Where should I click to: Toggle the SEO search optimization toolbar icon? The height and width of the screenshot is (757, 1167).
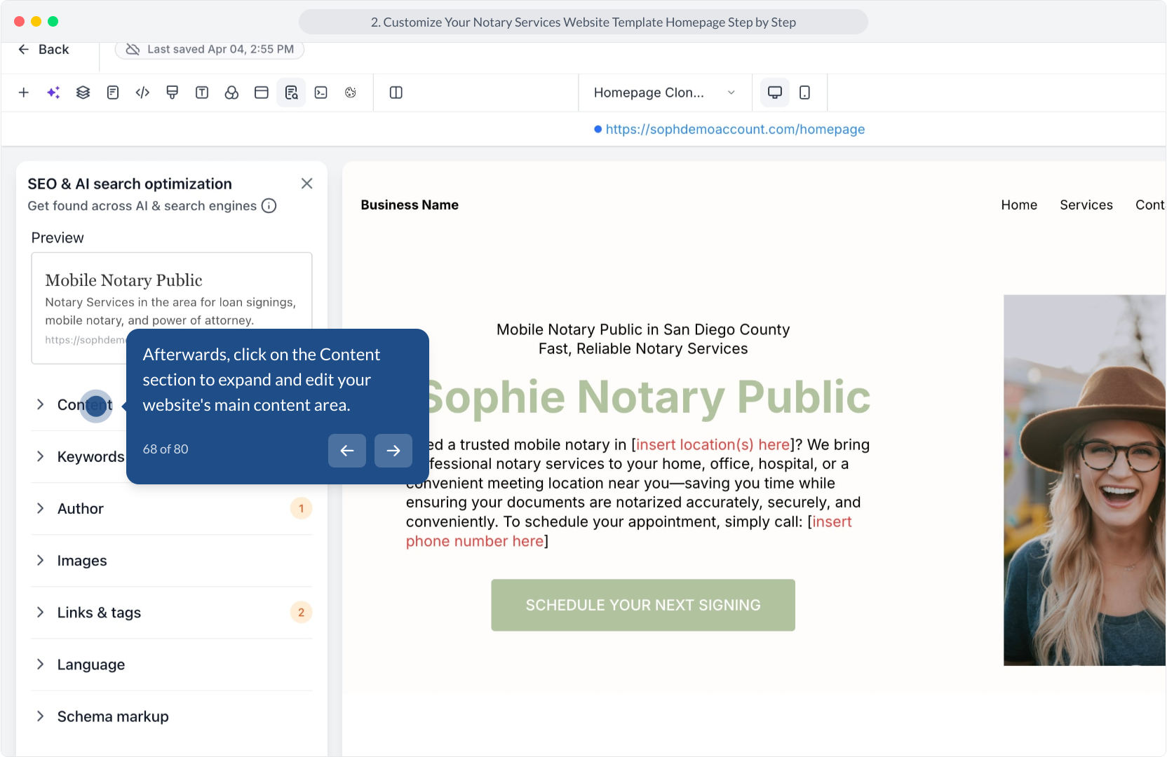coord(291,93)
